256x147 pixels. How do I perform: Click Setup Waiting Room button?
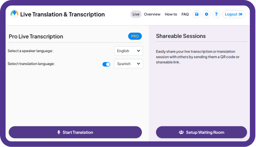[x=202, y=132]
